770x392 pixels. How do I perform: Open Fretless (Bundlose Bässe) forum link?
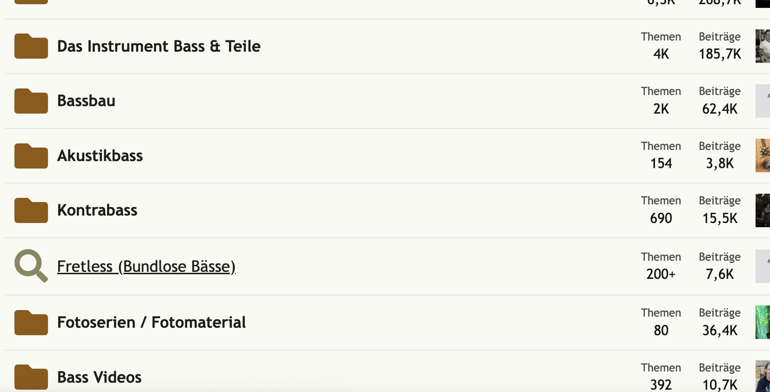click(x=146, y=266)
